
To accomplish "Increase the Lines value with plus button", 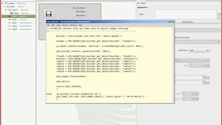I will click(x=208, y=66).
